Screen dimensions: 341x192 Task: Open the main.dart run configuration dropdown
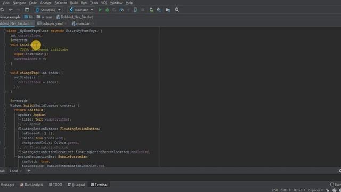(x=82, y=10)
